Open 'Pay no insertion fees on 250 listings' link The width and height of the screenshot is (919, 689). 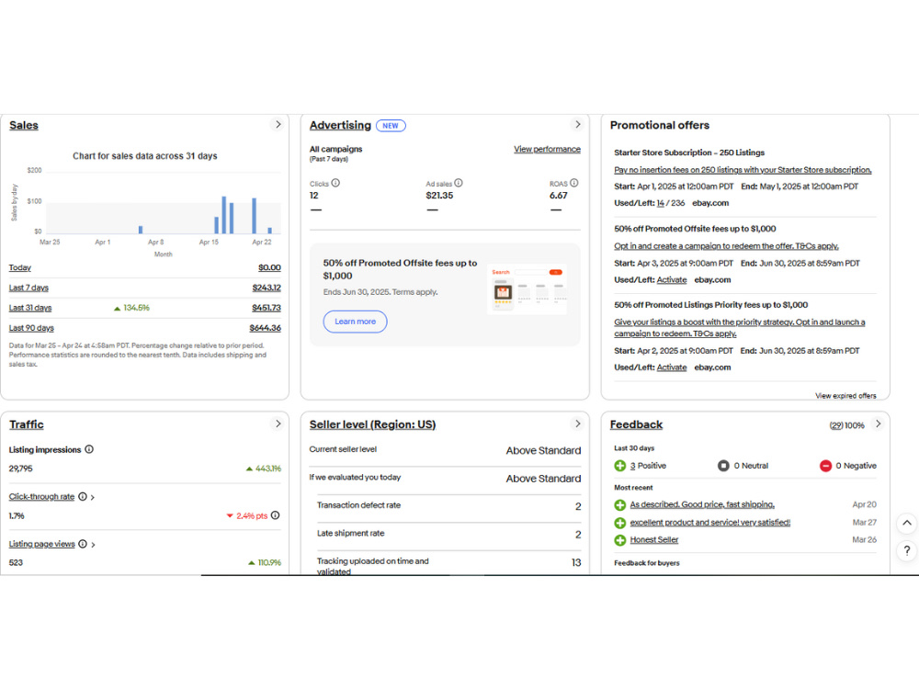point(743,170)
